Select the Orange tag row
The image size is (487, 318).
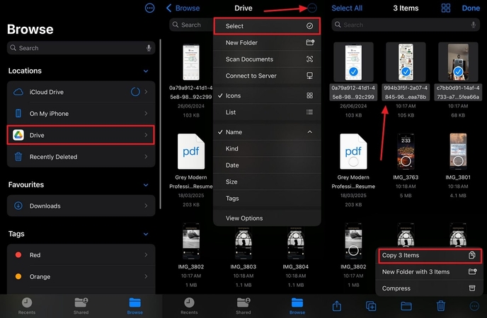coord(81,276)
